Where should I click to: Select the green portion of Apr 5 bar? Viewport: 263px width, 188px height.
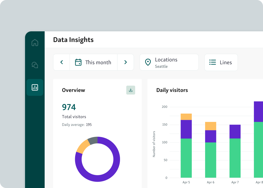click(x=186, y=158)
